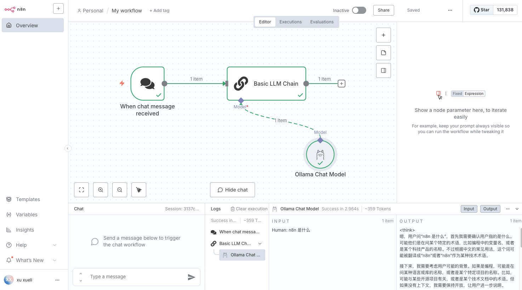Open the nodes panel plus button
This screenshot has width=522, height=290.
pyautogui.click(x=384, y=35)
